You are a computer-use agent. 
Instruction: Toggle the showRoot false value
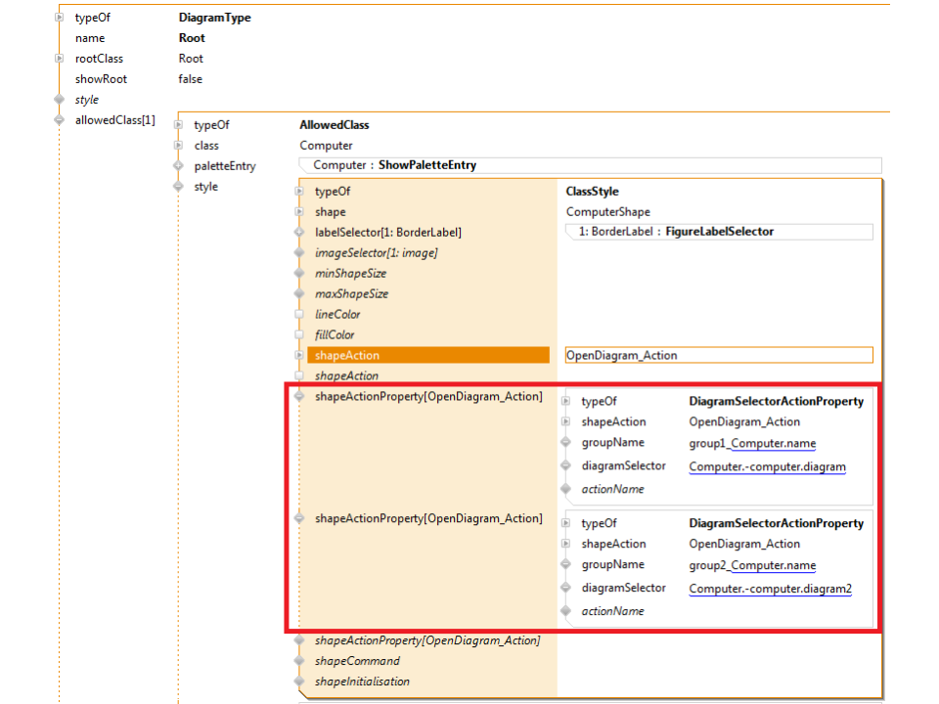(x=191, y=79)
